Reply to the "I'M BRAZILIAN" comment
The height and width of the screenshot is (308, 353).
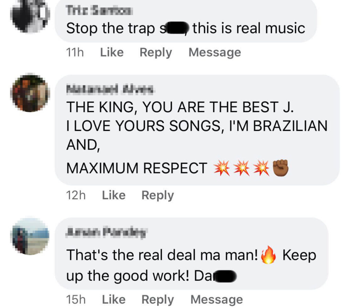[158, 195]
